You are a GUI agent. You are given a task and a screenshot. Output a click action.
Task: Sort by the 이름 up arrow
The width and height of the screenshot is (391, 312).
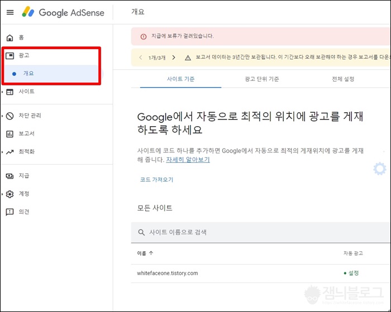click(151, 253)
